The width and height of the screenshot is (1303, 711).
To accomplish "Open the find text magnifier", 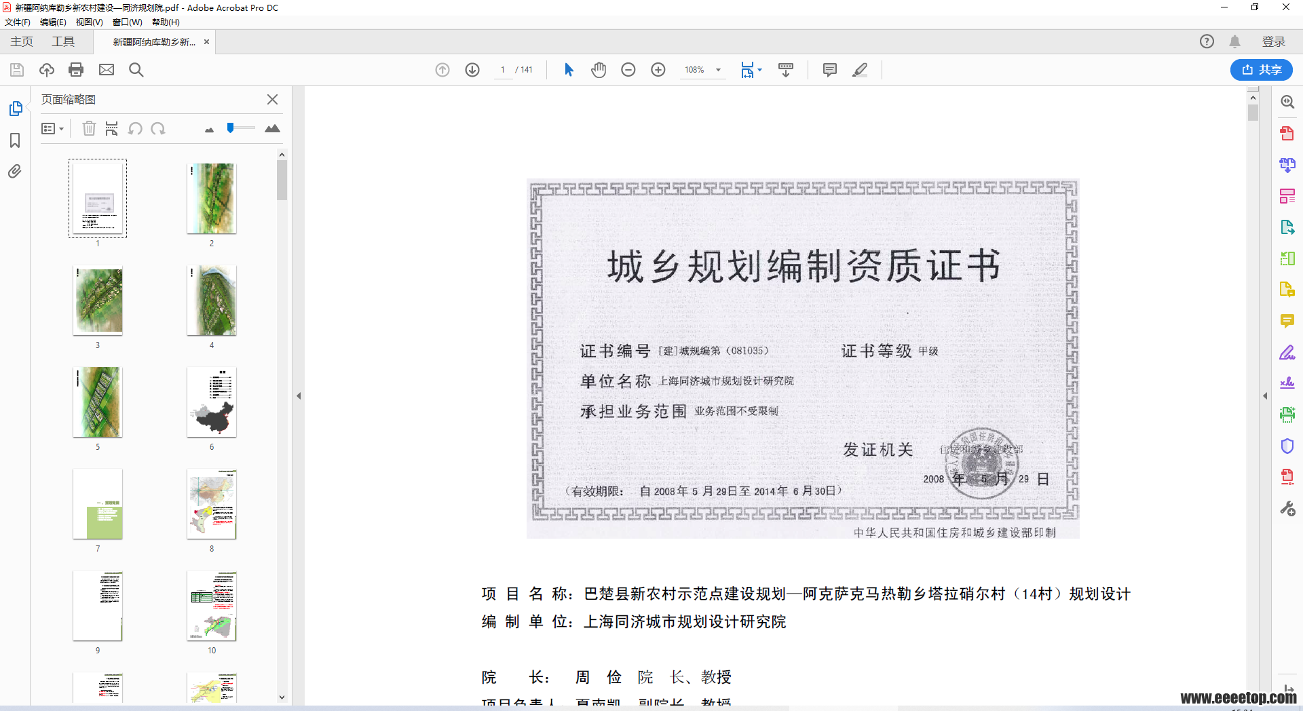I will 136,70.
